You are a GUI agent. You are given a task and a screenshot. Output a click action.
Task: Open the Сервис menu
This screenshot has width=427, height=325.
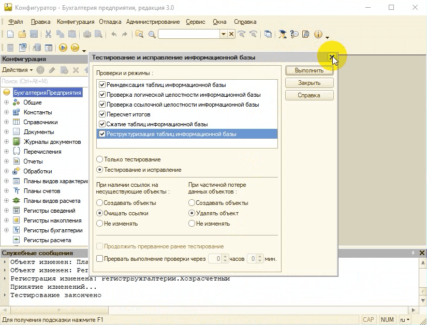[196, 22]
